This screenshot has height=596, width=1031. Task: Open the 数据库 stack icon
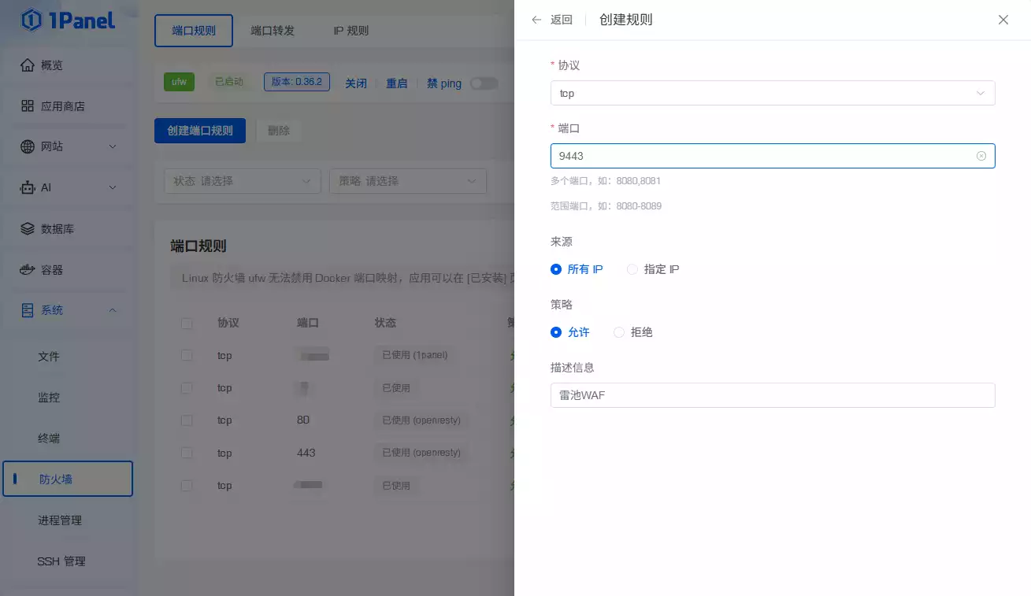[x=28, y=229]
